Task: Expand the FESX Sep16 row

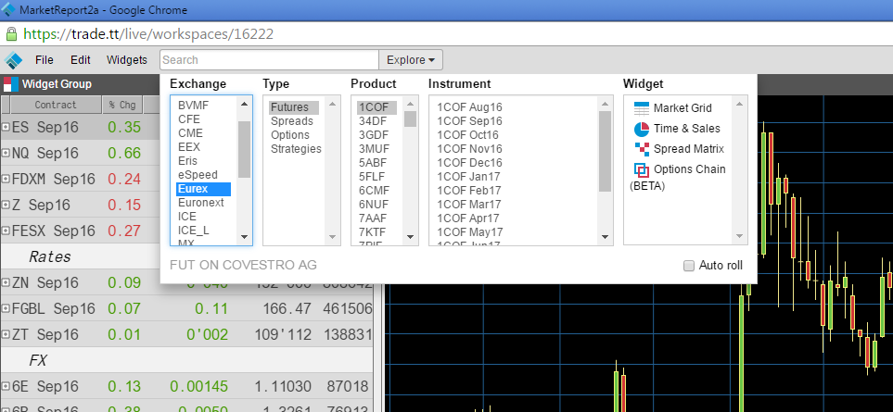Action: click(6, 231)
